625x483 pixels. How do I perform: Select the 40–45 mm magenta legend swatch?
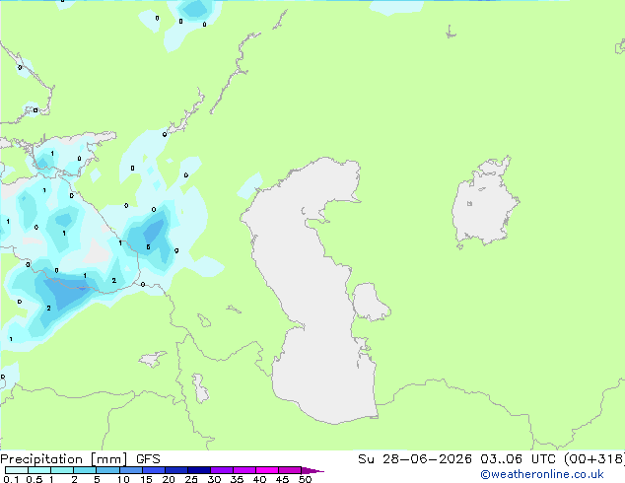click(267, 470)
